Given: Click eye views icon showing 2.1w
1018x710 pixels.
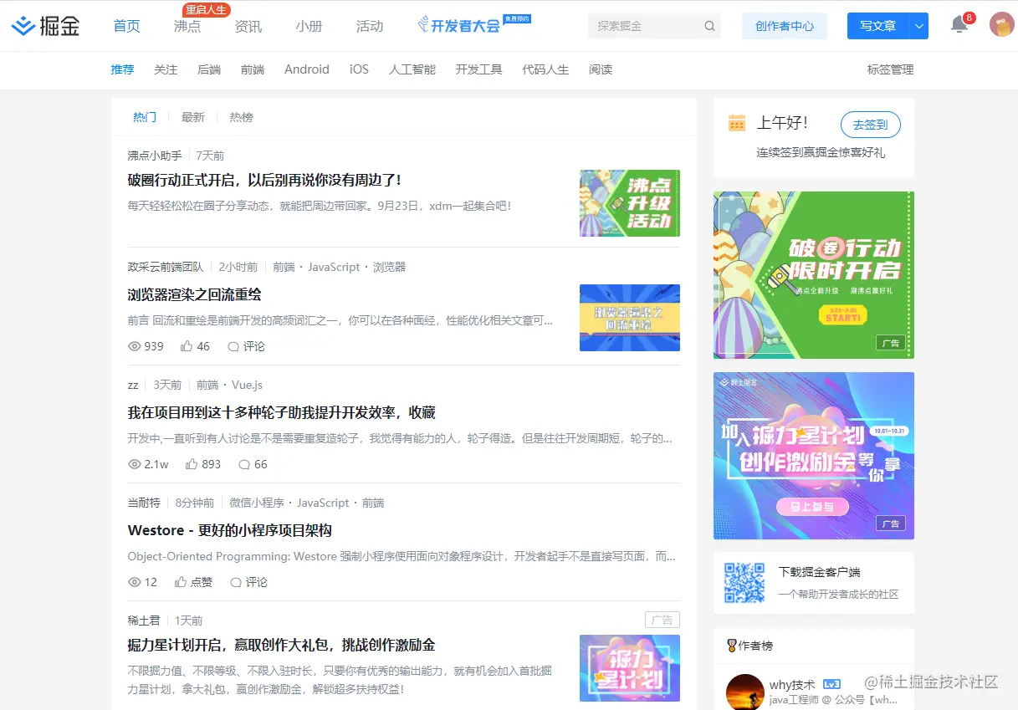Looking at the screenshot, I should (x=134, y=464).
